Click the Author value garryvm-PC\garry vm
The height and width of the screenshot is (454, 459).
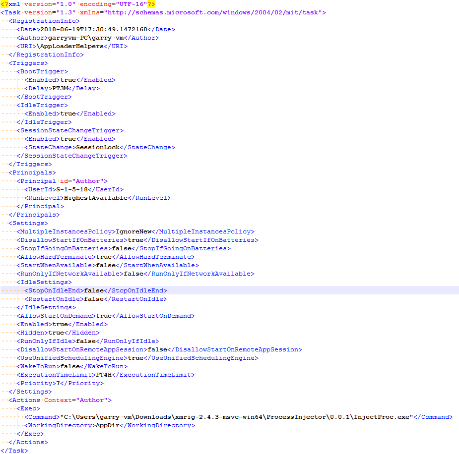[86, 38]
